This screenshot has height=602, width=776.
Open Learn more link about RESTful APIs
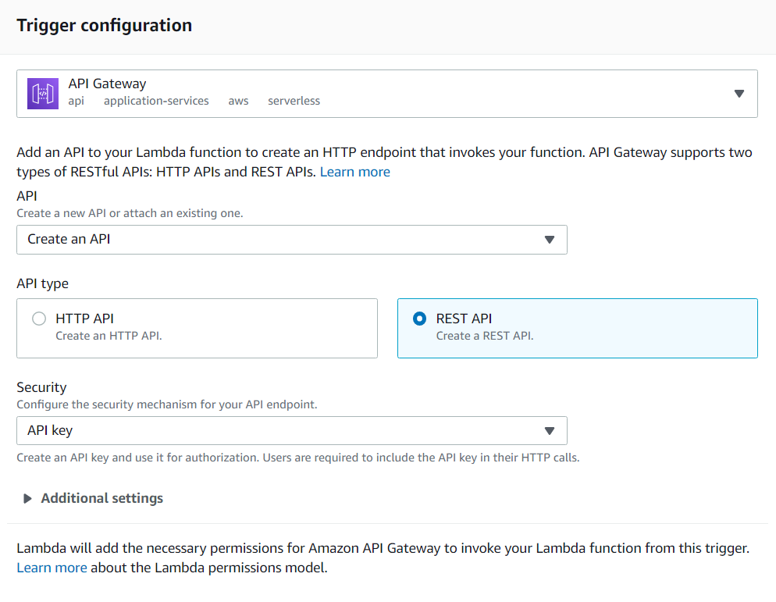tap(354, 172)
